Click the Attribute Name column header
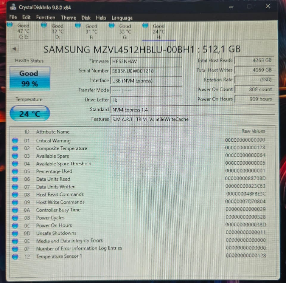 click(x=53, y=132)
